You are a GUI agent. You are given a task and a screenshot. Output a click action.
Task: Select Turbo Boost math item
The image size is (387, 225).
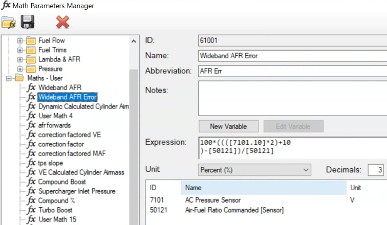55,210
